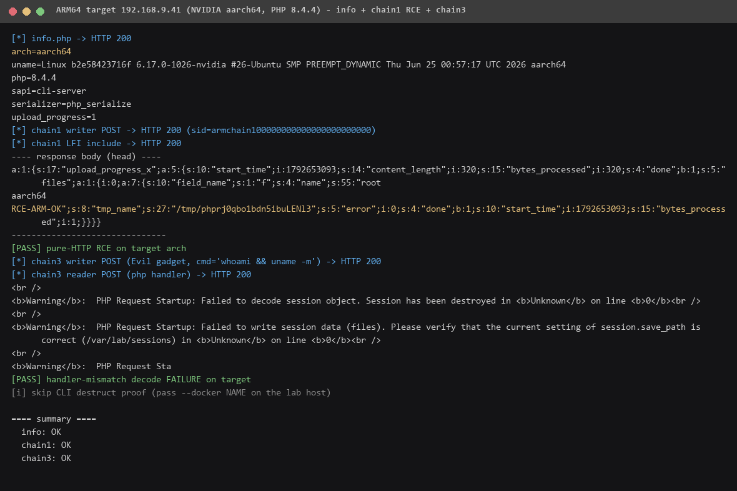Click "[PASS] pure-HTTP RCE on target arch"
The width and height of the screenshot is (737, 491).
point(99,249)
